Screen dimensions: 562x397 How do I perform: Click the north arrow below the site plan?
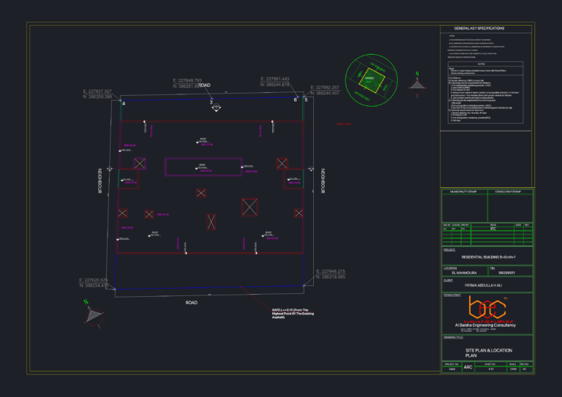93,314
